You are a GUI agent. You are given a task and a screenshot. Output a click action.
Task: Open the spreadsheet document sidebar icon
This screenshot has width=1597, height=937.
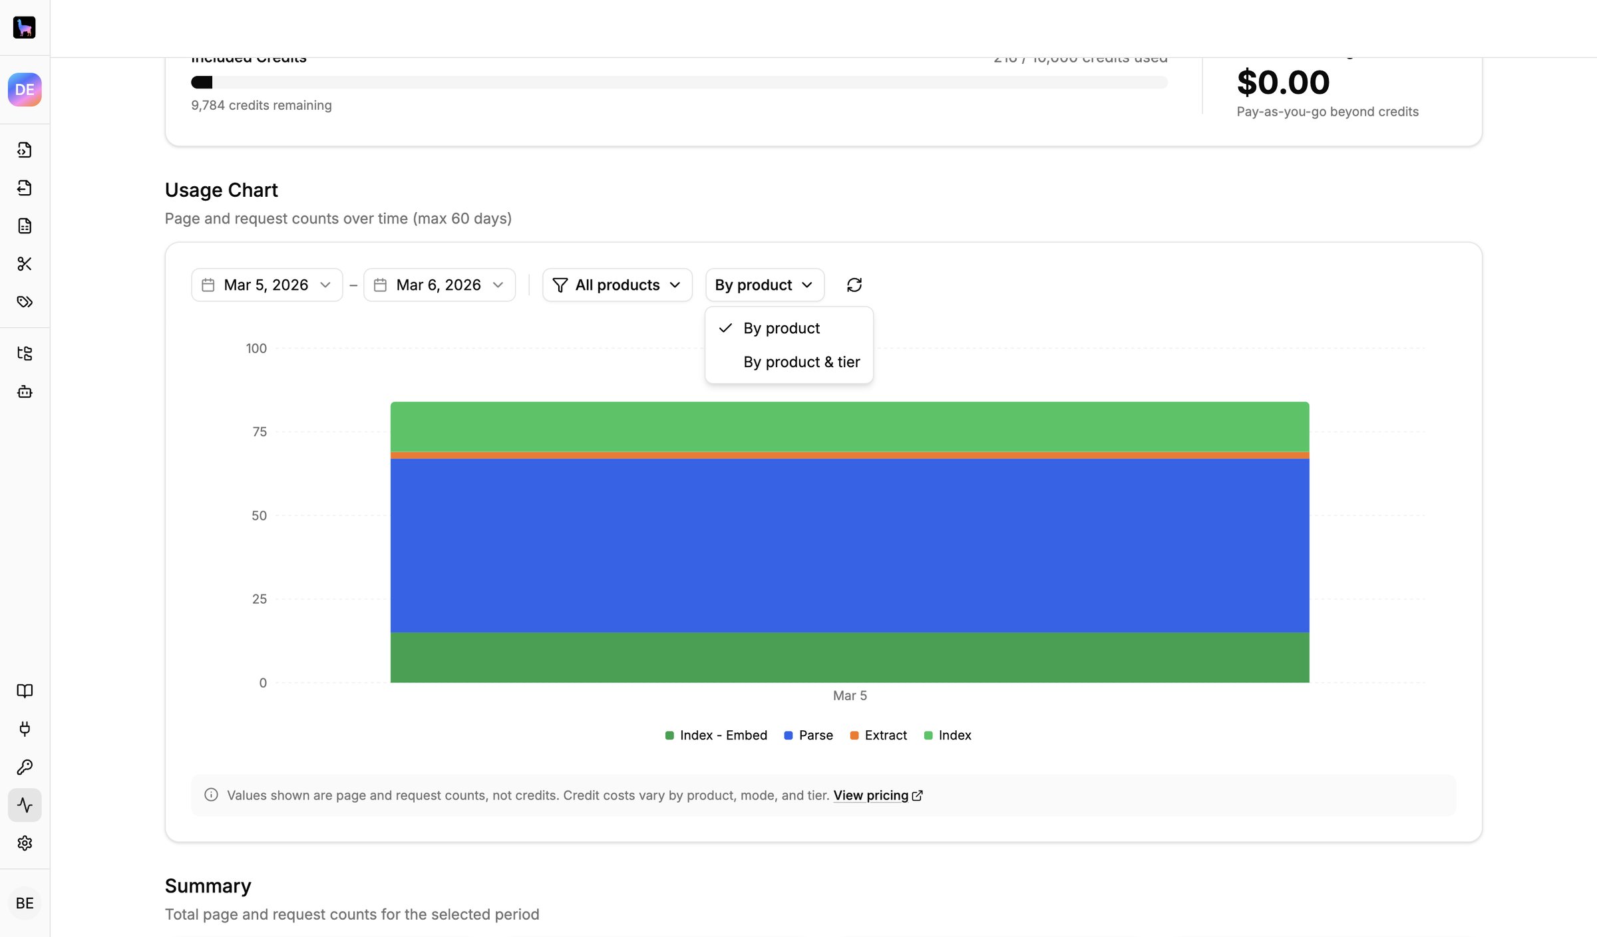(x=25, y=225)
